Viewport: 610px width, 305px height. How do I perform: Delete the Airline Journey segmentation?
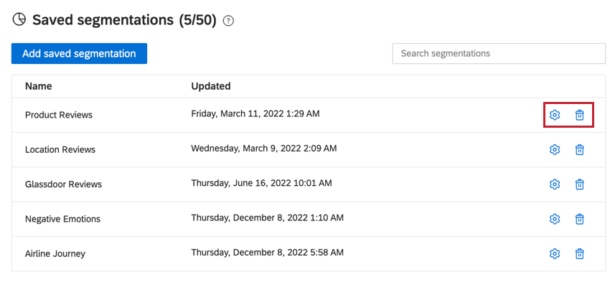[x=580, y=254]
